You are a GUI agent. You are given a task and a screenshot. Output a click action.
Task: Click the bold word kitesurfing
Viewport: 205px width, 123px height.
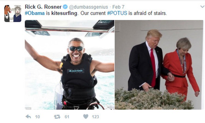click(64, 13)
